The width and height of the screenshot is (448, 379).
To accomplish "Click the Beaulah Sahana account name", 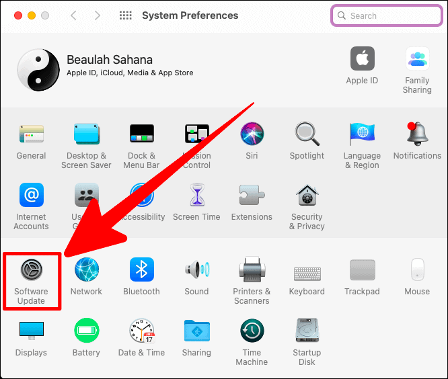I will click(x=110, y=60).
